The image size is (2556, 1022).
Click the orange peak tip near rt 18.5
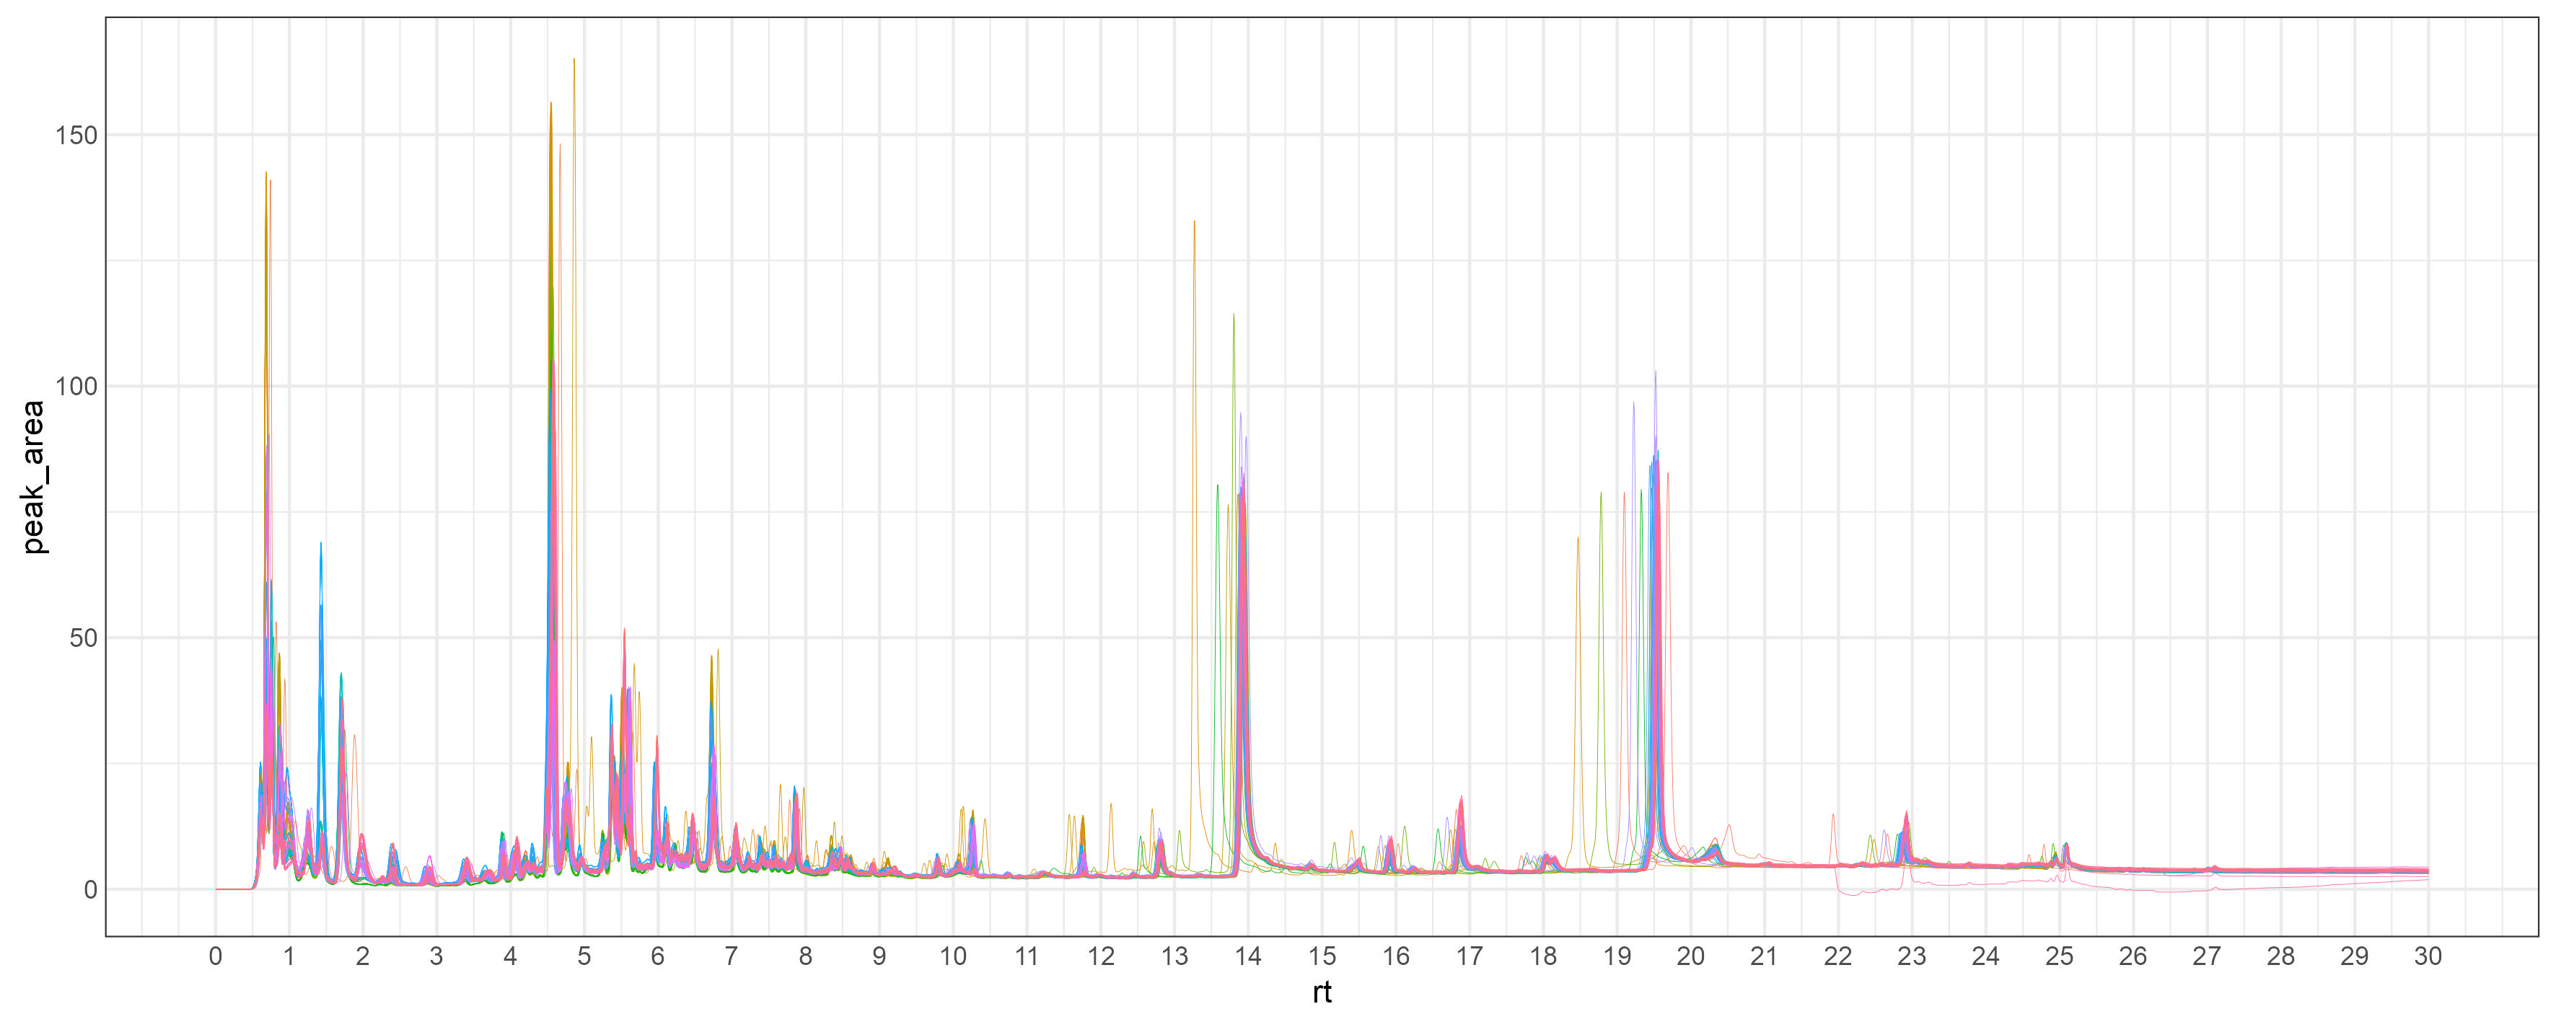point(1578,538)
